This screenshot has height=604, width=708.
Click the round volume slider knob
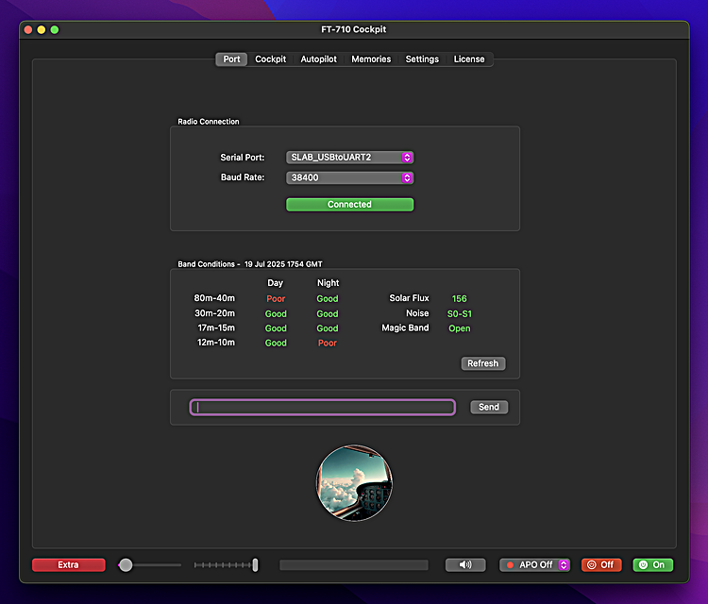coord(126,564)
